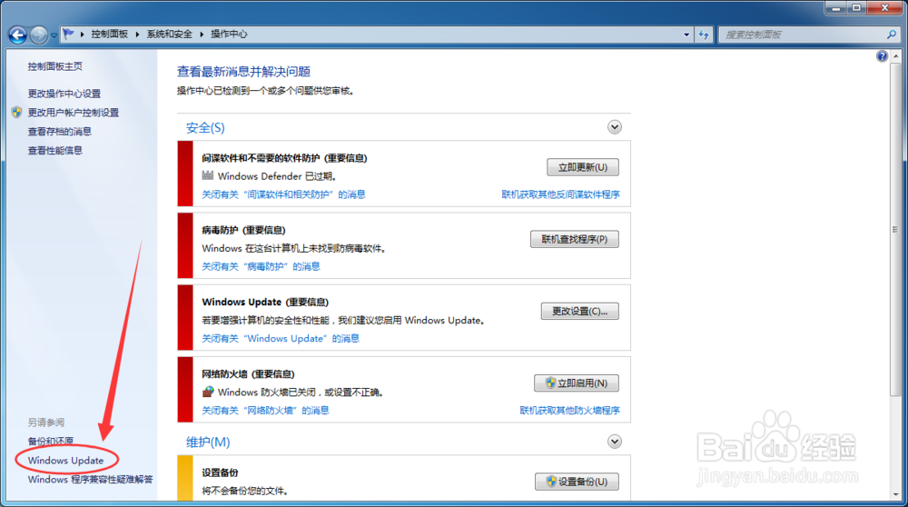Open Windows 程序兼容性疑难解答 link

(x=90, y=480)
